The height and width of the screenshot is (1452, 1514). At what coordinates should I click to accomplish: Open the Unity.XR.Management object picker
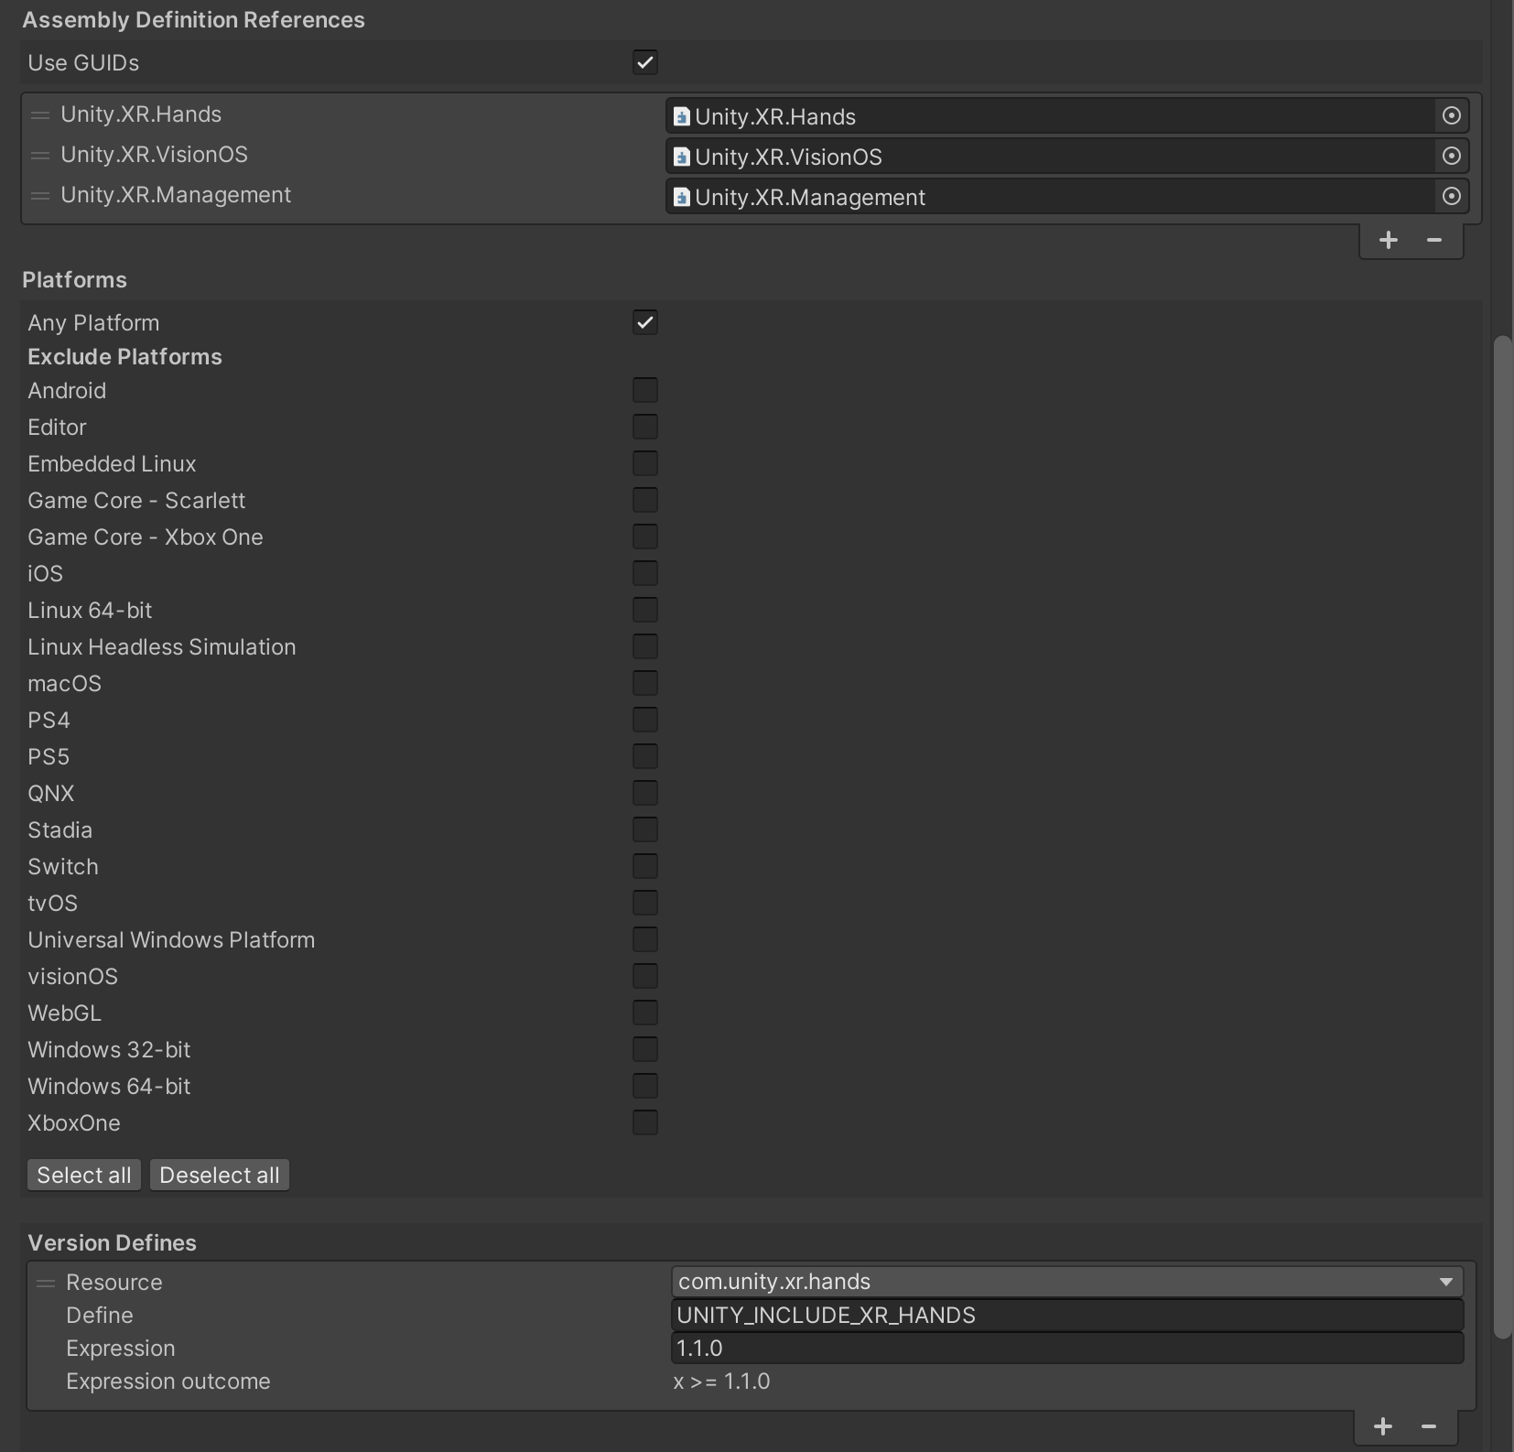[1452, 196]
